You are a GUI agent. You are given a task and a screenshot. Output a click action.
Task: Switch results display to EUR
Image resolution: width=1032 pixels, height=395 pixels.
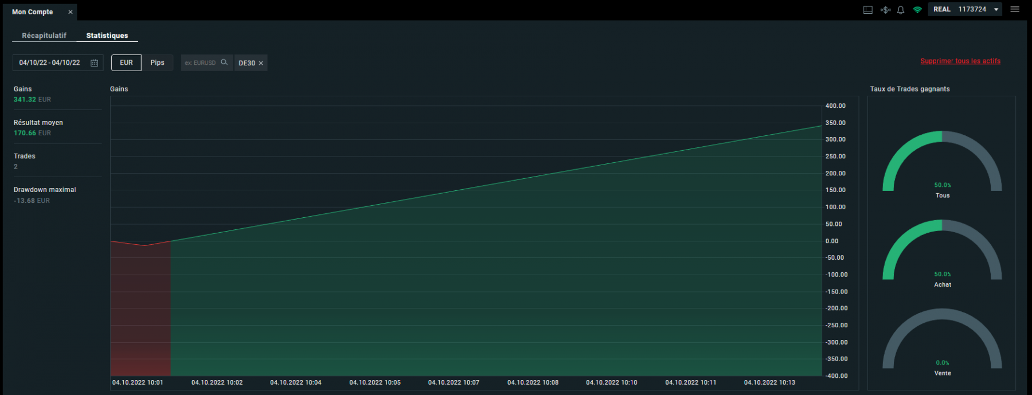tap(126, 62)
